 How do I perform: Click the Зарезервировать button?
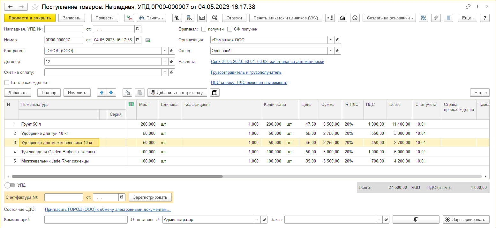pyautogui.click(x=466, y=219)
